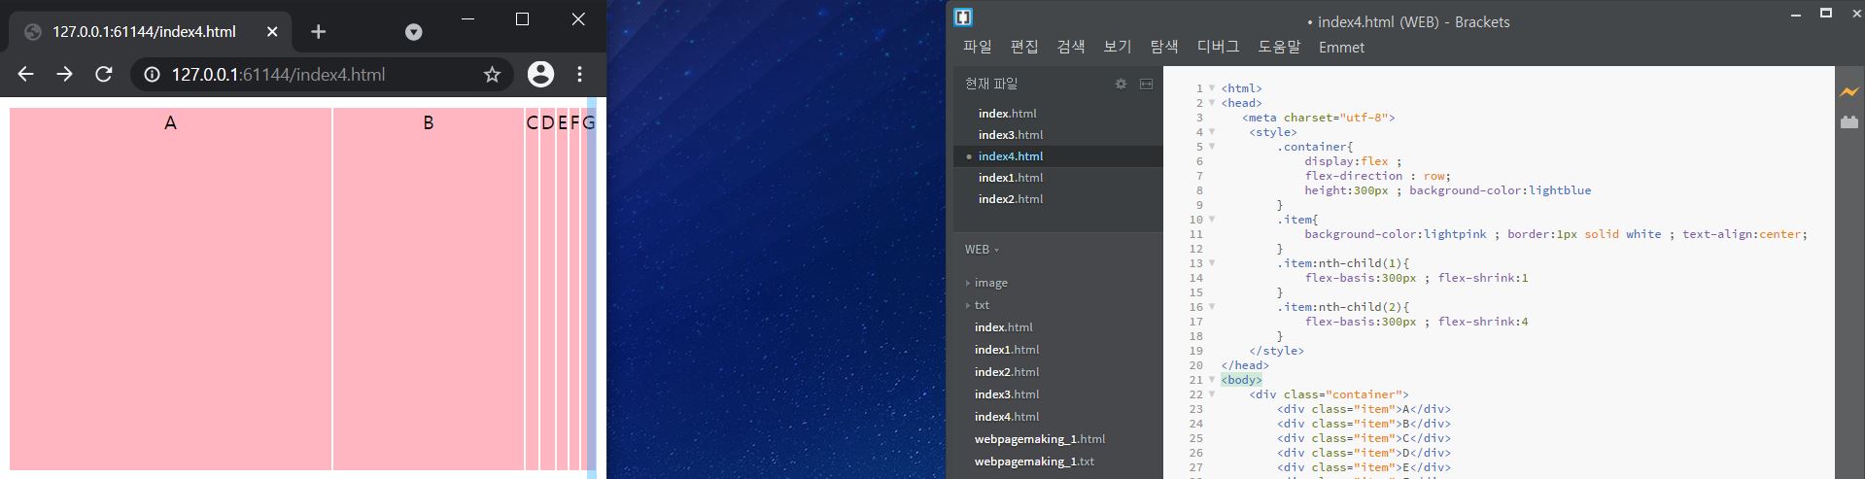Screen dimensions: 1865x479
Task: Open Chrome's round tab-strip arrow dropdown
Action: 413,32
